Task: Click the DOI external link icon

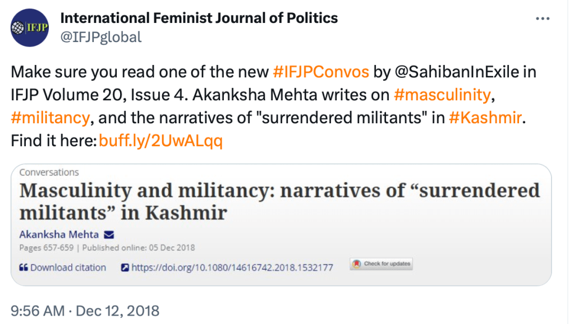Action: (126, 267)
